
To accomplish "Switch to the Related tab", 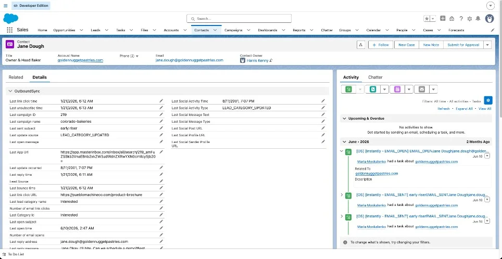I will [16, 77].
